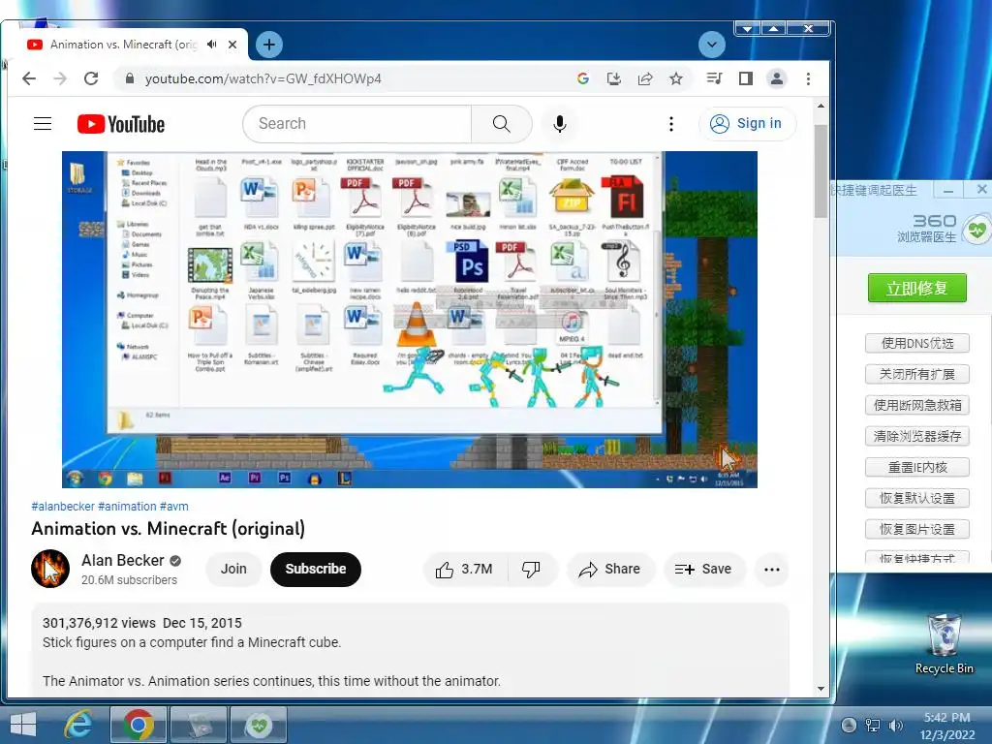
Task: Open the YouTube hamburger guide menu
Action: [43, 123]
